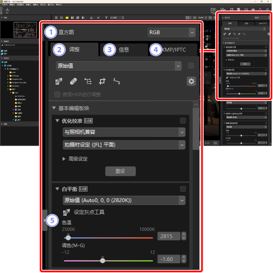Switch to thumbnail grid view in top toolbar

(56, 18)
